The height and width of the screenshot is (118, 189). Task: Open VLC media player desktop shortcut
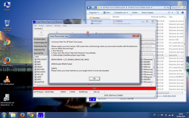pos(7,80)
